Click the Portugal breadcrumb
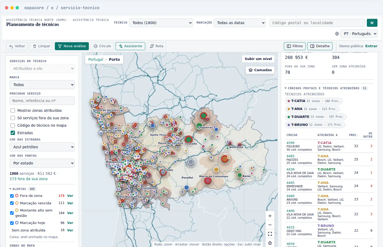The width and height of the screenshot is (383, 247). click(96, 59)
